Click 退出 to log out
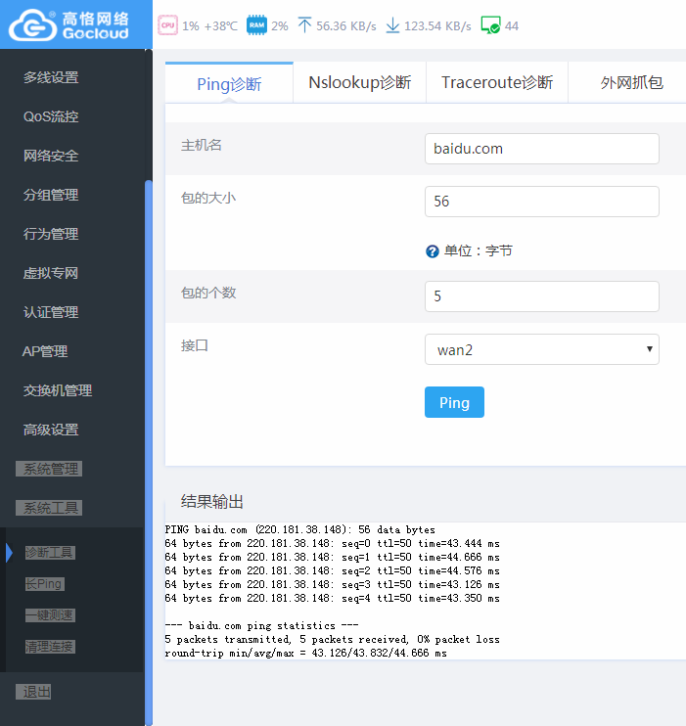This screenshot has width=686, height=726. click(37, 692)
